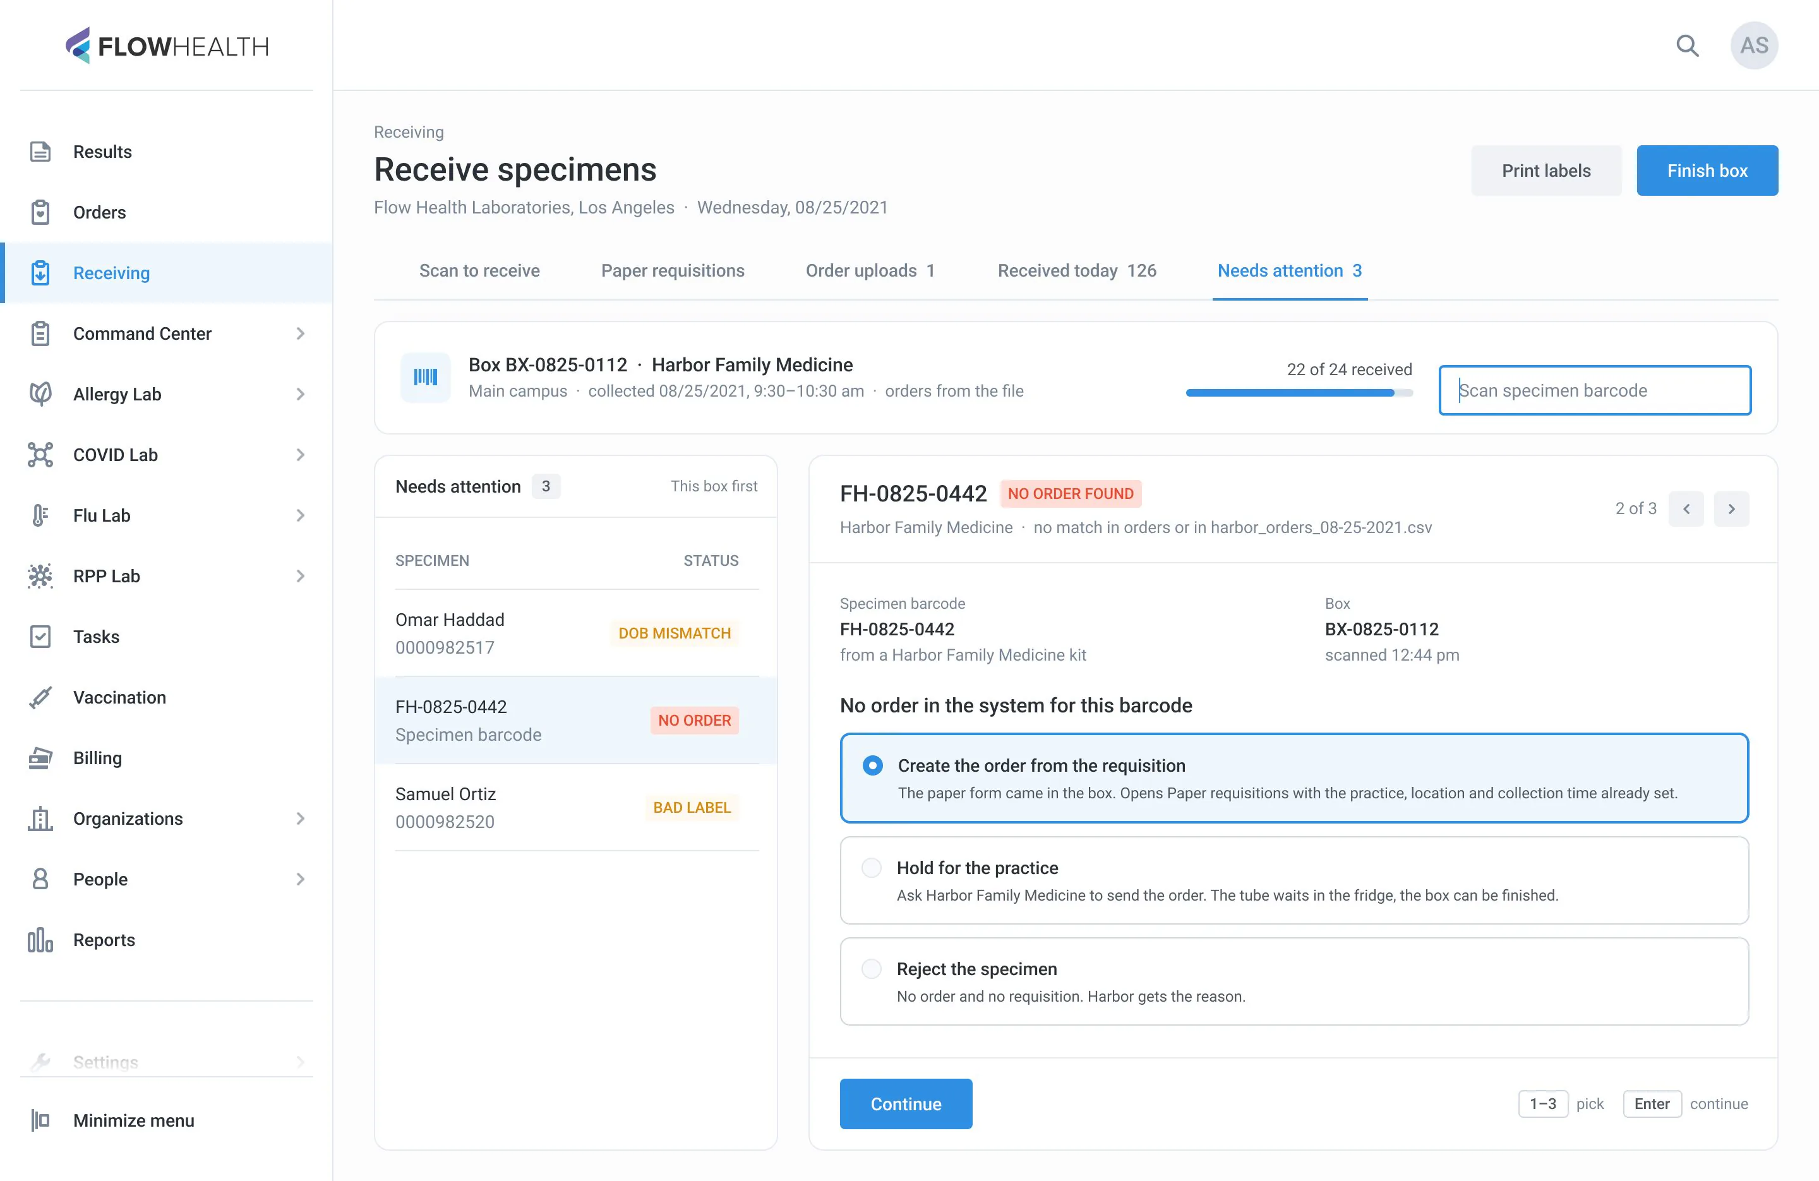Expand the COVID Lab submenu chevron
This screenshot has width=1819, height=1181.
[301, 455]
